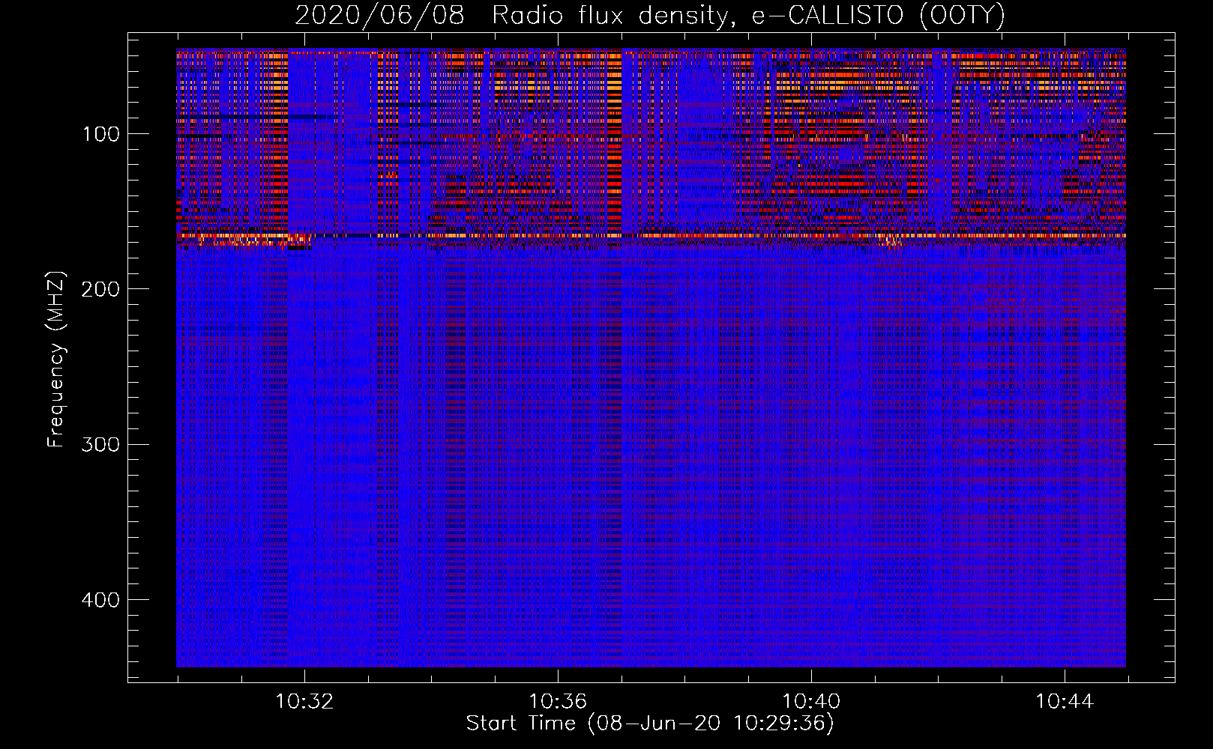Click 'e-CALLISTO (OOTY)' in the title
1213x749 pixels.
click(878, 16)
